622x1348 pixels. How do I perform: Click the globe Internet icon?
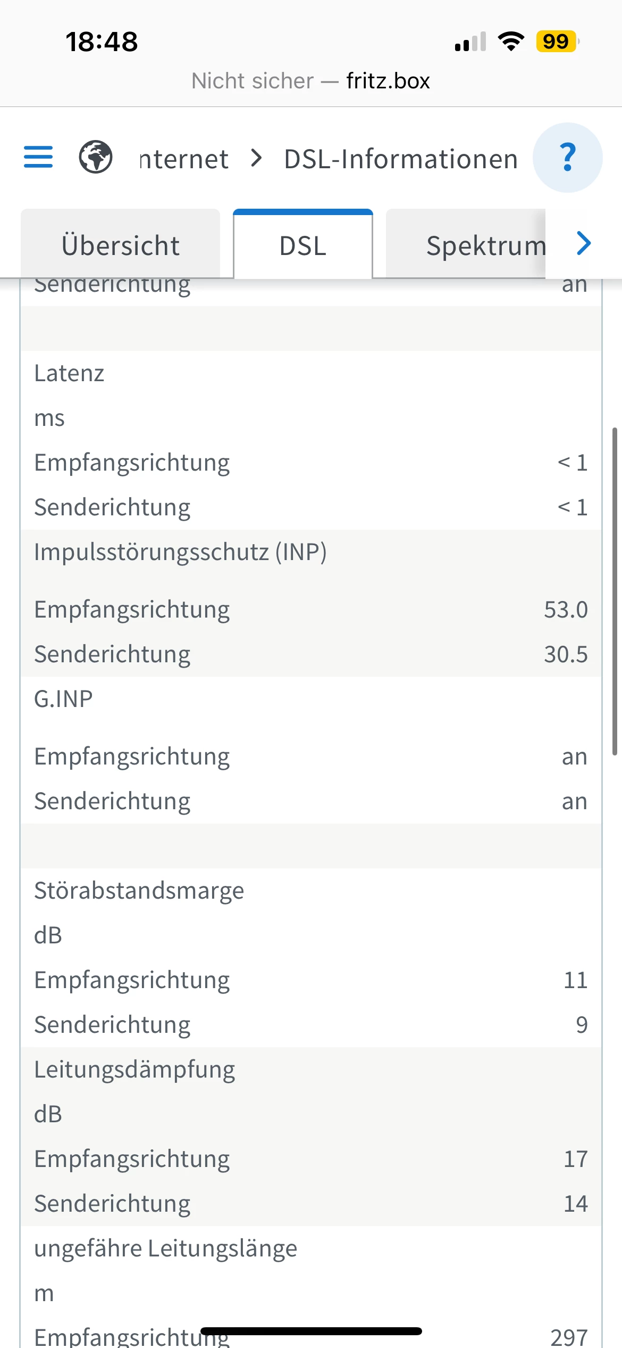pyautogui.click(x=96, y=157)
